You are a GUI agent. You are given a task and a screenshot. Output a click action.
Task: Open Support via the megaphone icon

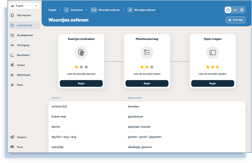[x=12, y=137]
